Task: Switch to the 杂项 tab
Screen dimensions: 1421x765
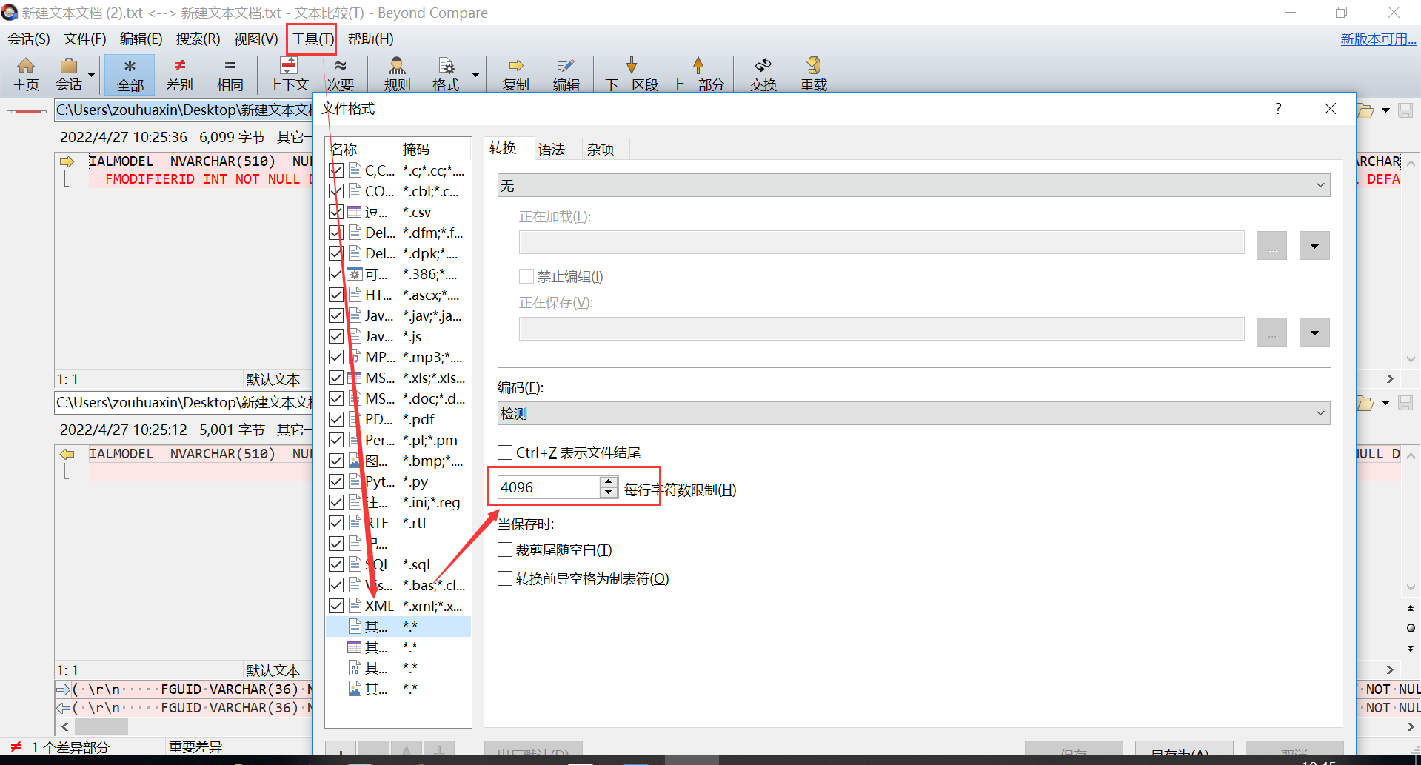Action: 601,150
